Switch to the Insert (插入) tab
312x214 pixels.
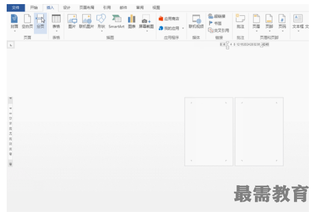pyautogui.click(x=50, y=8)
